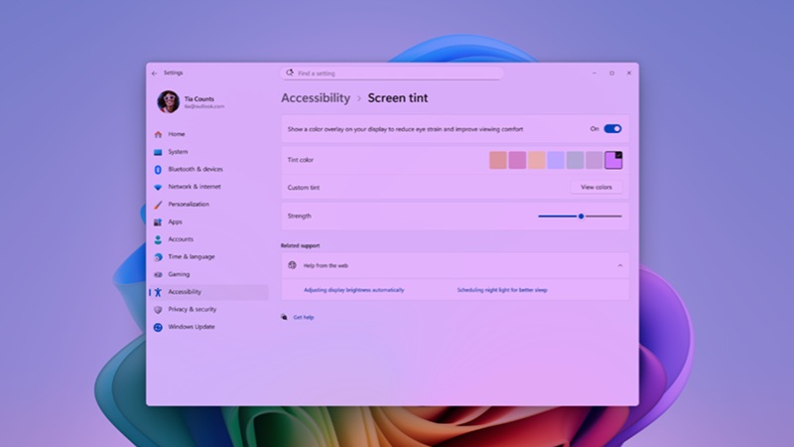This screenshot has height=447, width=794.
Task: Click the Strength slider handle
Action: tap(582, 217)
